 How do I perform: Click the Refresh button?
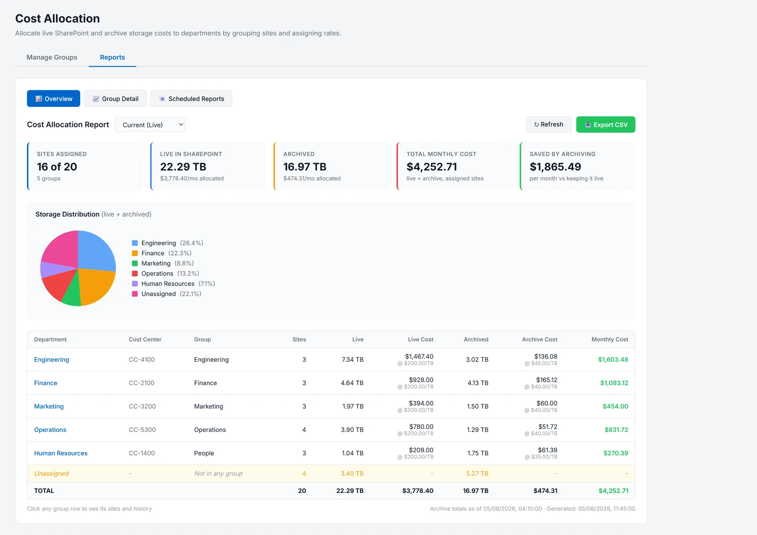click(549, 125)
